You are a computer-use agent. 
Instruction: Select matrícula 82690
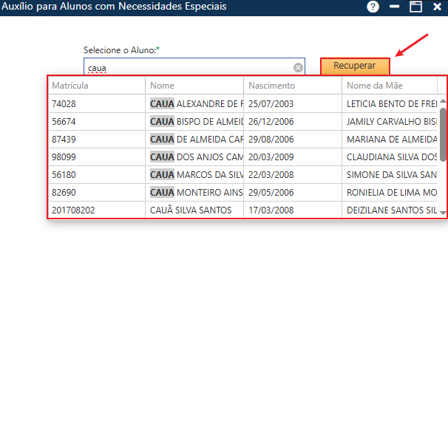click(64, 193)
